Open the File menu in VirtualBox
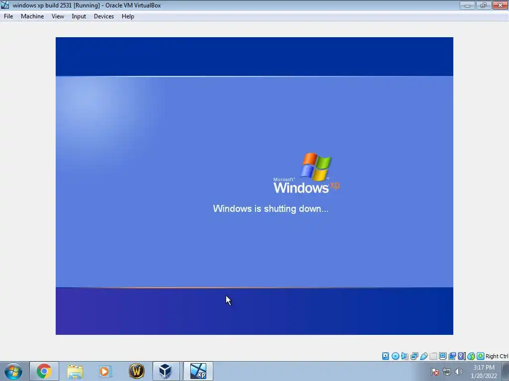This screenshot has width=509, height=381. (x=8, y=16)
